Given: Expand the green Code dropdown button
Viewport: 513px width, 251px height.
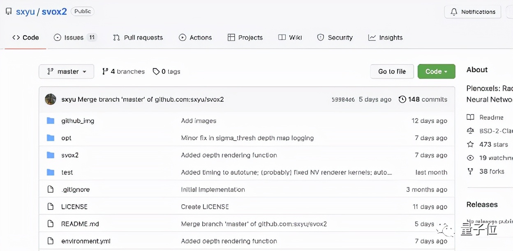Looking at the screenshot, I should [437, 71].
